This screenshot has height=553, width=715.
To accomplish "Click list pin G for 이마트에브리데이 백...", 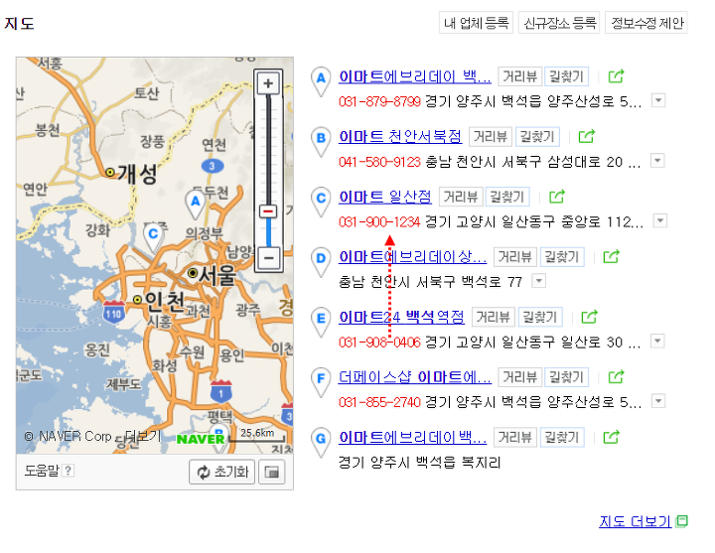I will point(321,442).
